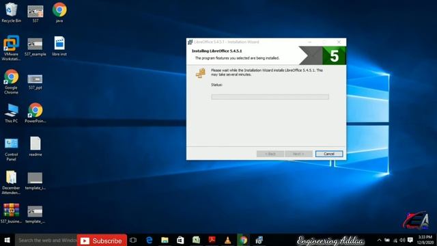Switch to installer task in taskbar
Image resolution: width=437 pixels, height=246 pixels.
tap(259, 240)
